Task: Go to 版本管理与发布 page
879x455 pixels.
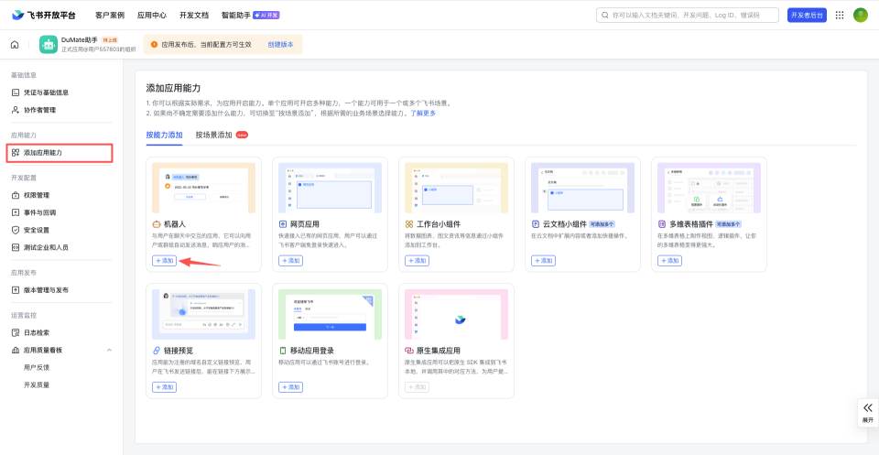Action: coord(46,290)
